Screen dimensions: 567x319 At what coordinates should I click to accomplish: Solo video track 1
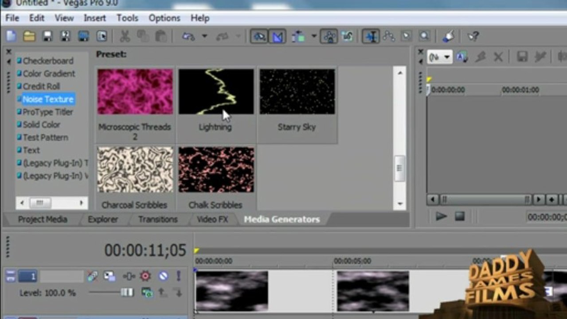179,276
